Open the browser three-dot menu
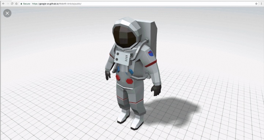 [261, 4]
